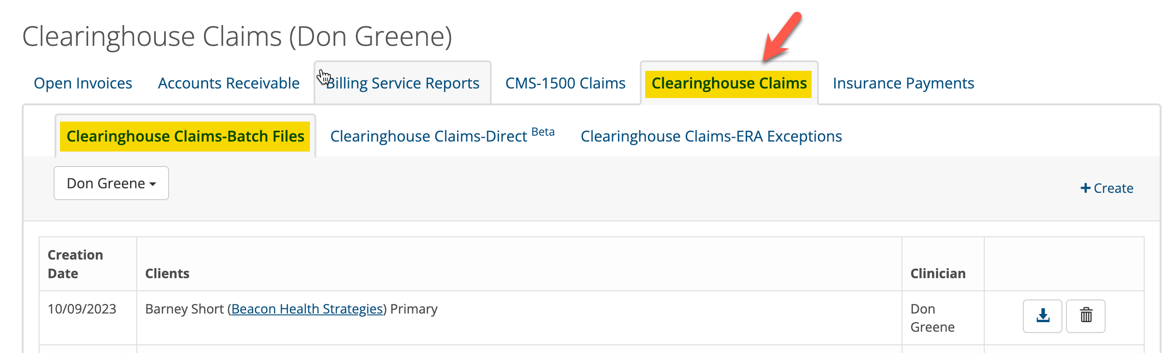This screenshot has height=353, width=1176.
Task: Open the Beacon Health Strategies link
Action: click(x=307, y=309)
